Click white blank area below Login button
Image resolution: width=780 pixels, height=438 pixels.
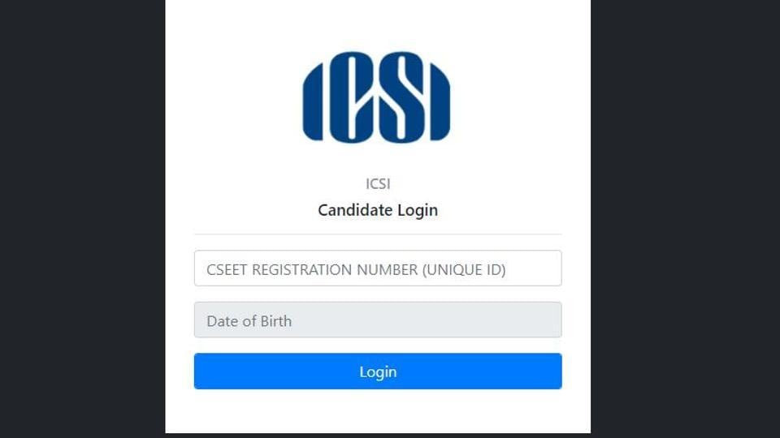pos(378,411)
